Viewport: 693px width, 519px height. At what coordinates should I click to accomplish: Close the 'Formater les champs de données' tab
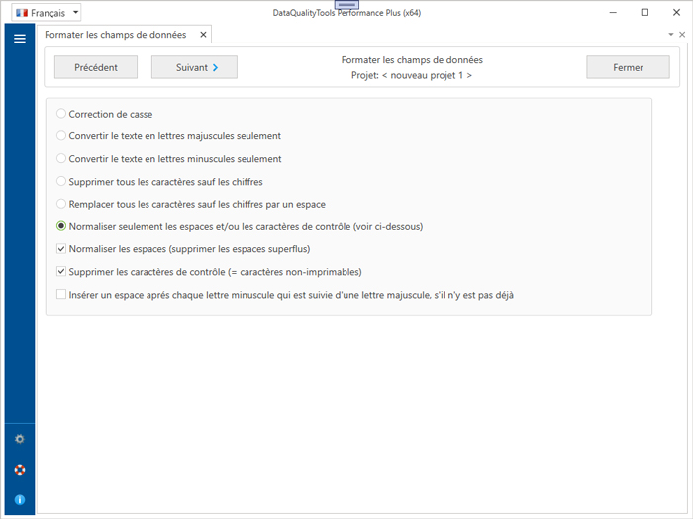pyautogui.click(x=203, y=35)
